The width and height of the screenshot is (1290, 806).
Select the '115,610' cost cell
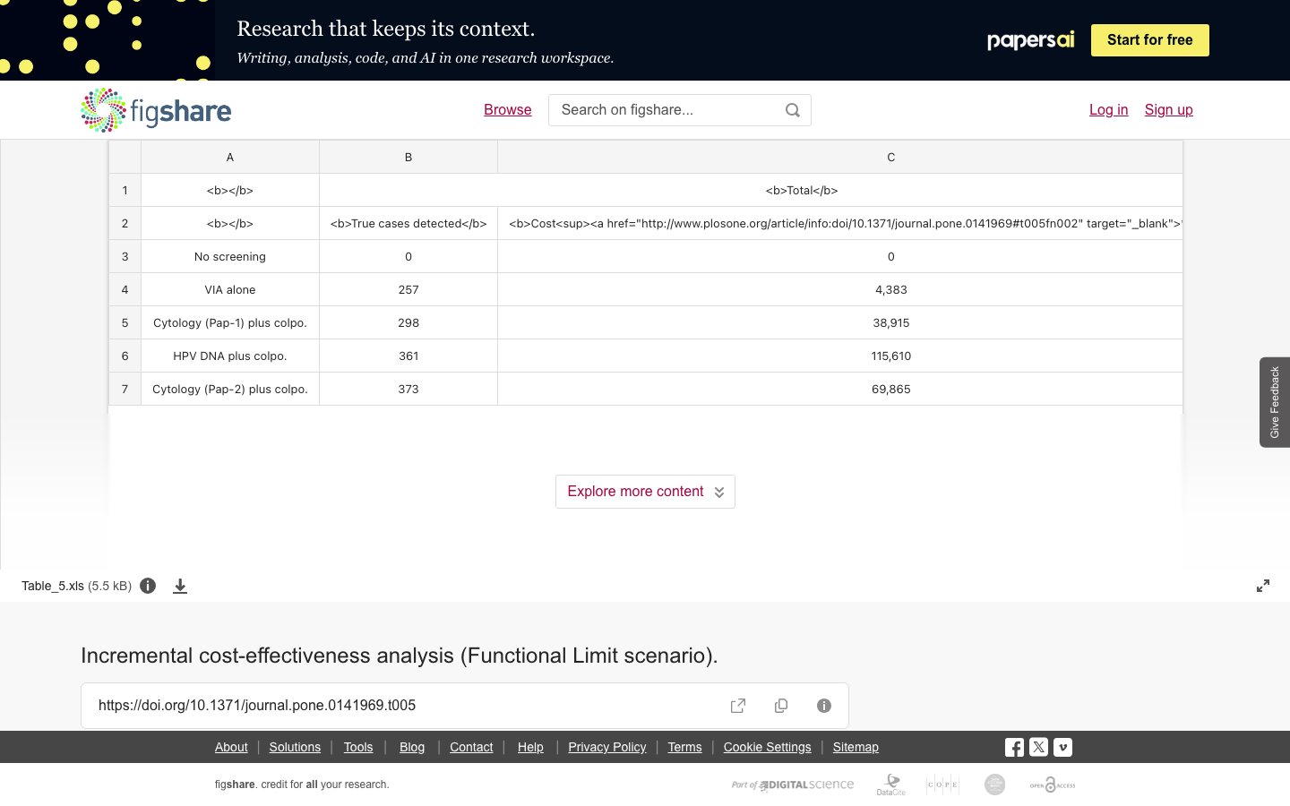pyautogui.click(x=840, y=356)
